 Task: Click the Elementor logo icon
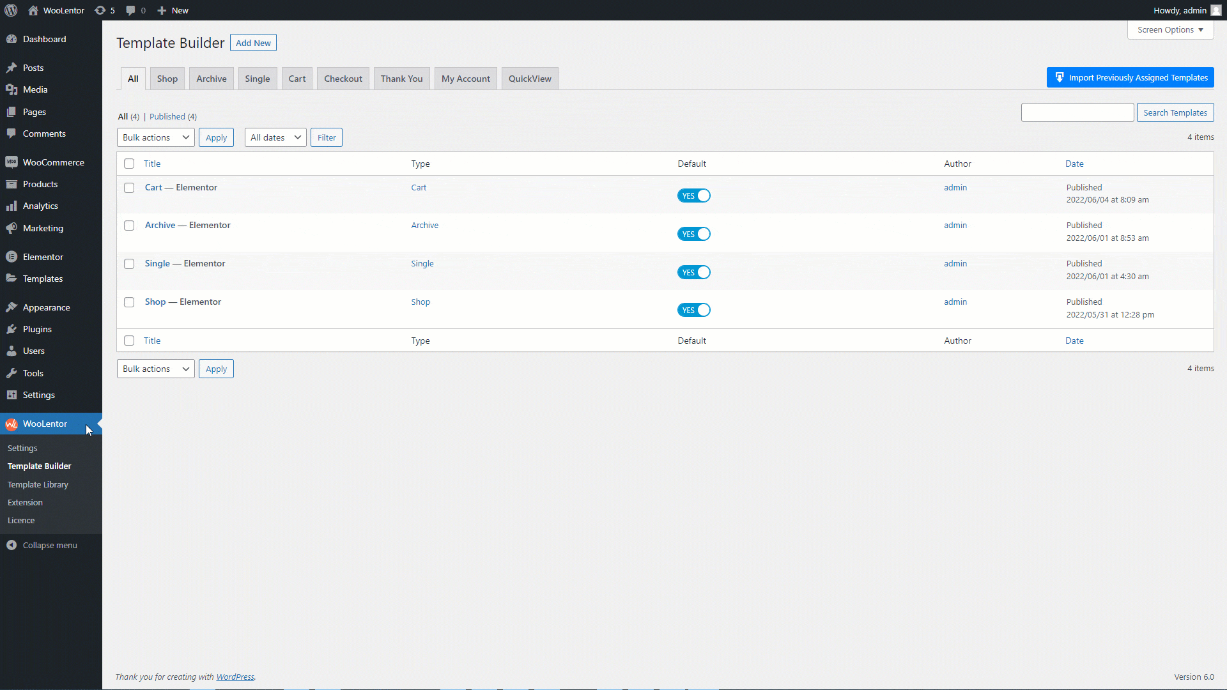tap(12, 257)
